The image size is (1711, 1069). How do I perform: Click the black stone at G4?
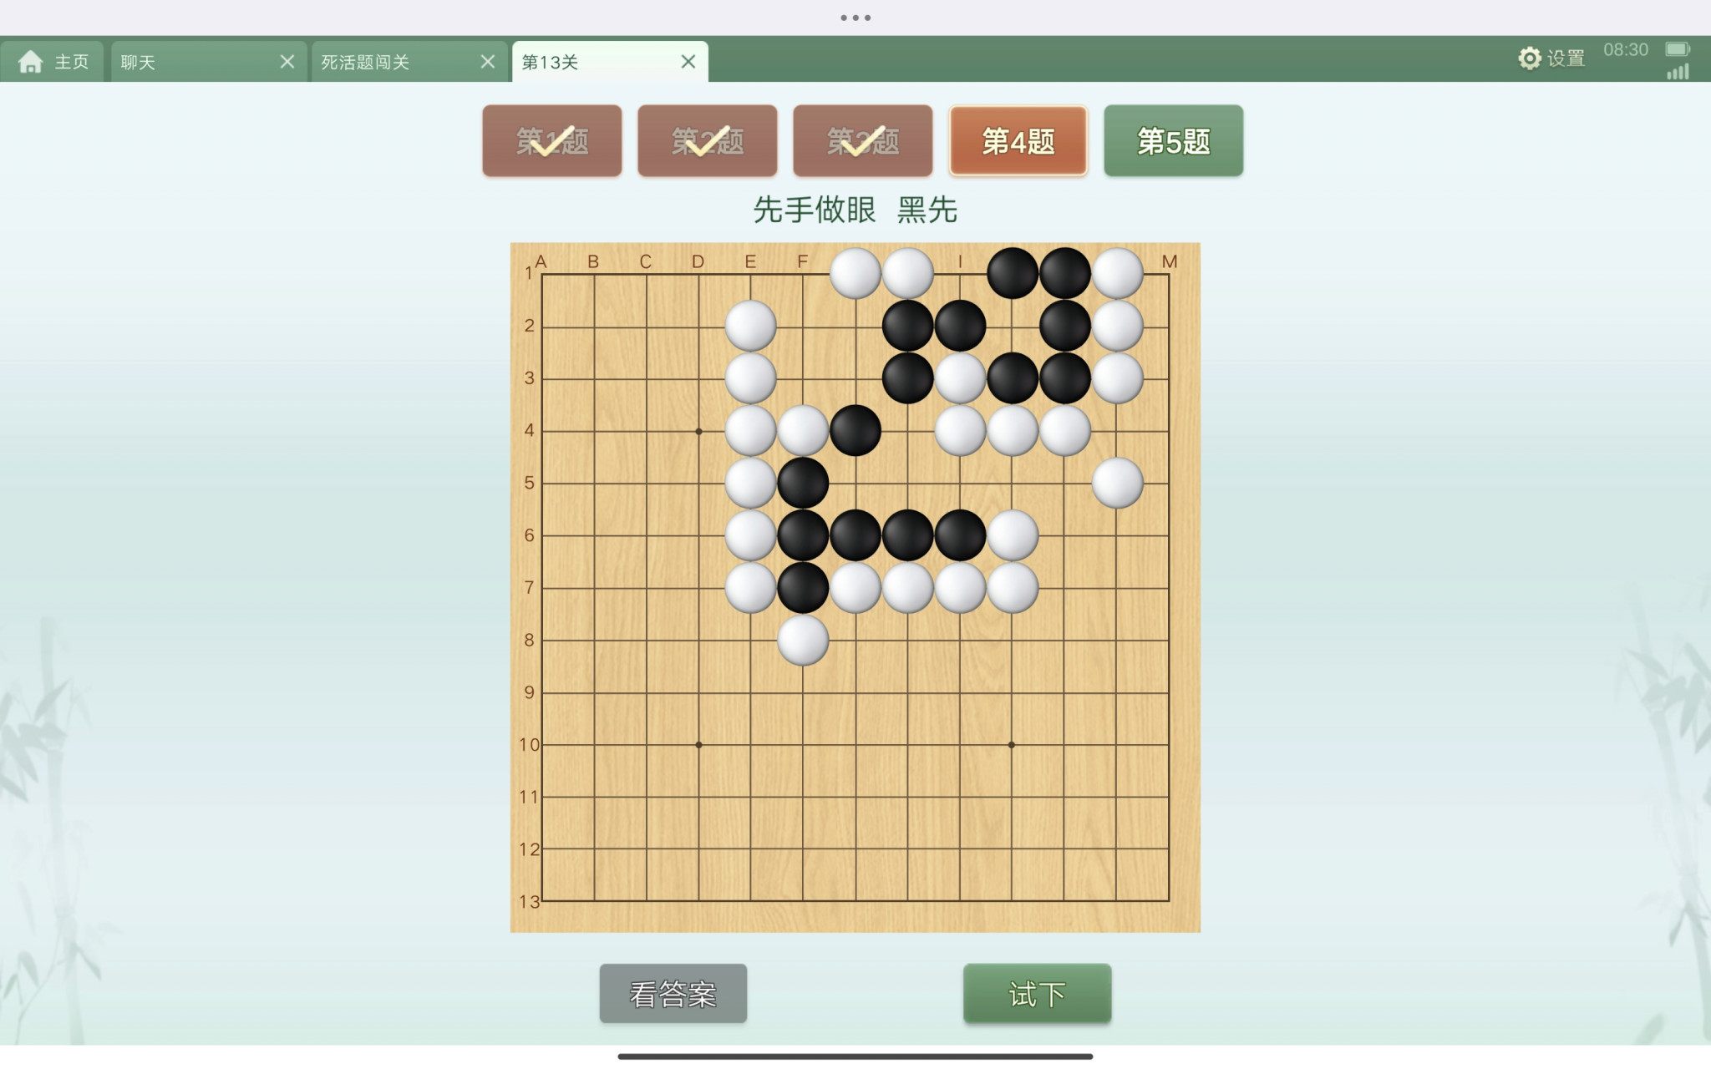[x=855, y=430]
